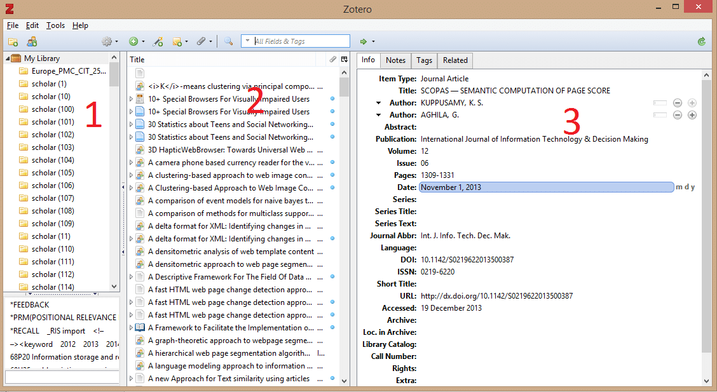The image size is (717, 392).
Task: Switch to the Notes tab
Action: pyautogui.click(x=395, y=60)
